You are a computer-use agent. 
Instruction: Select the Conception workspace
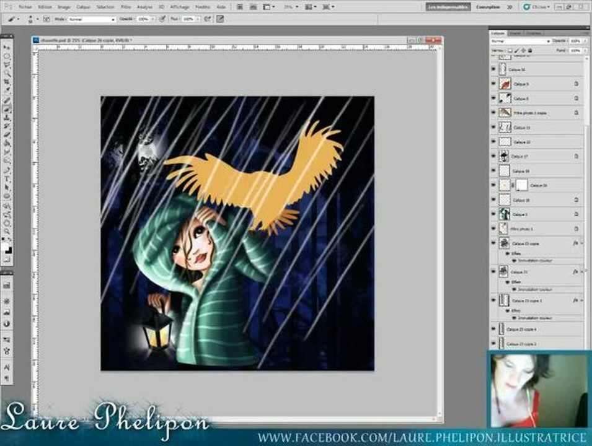click(x=488, y=7)
